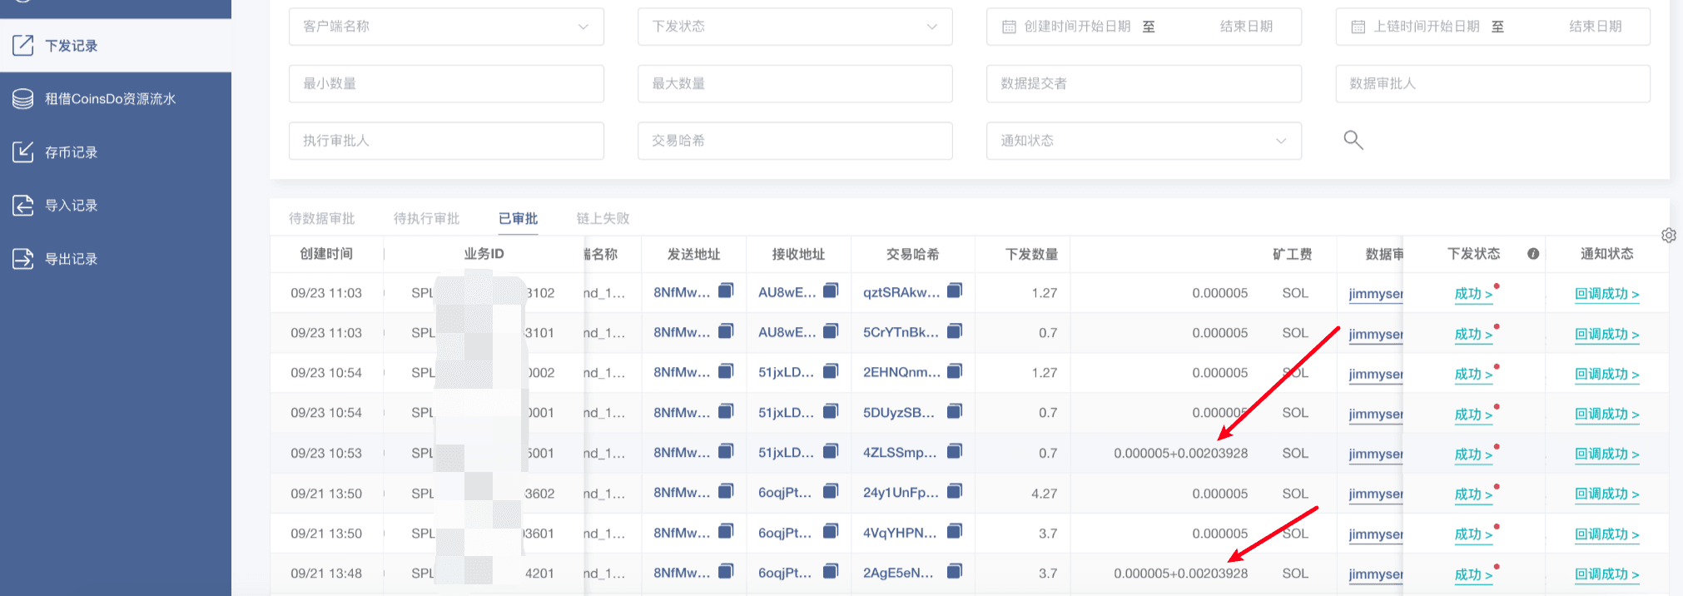Copy receiving address 6oqjPt in last row
The image size is (1683, 596).
(831, 571)
